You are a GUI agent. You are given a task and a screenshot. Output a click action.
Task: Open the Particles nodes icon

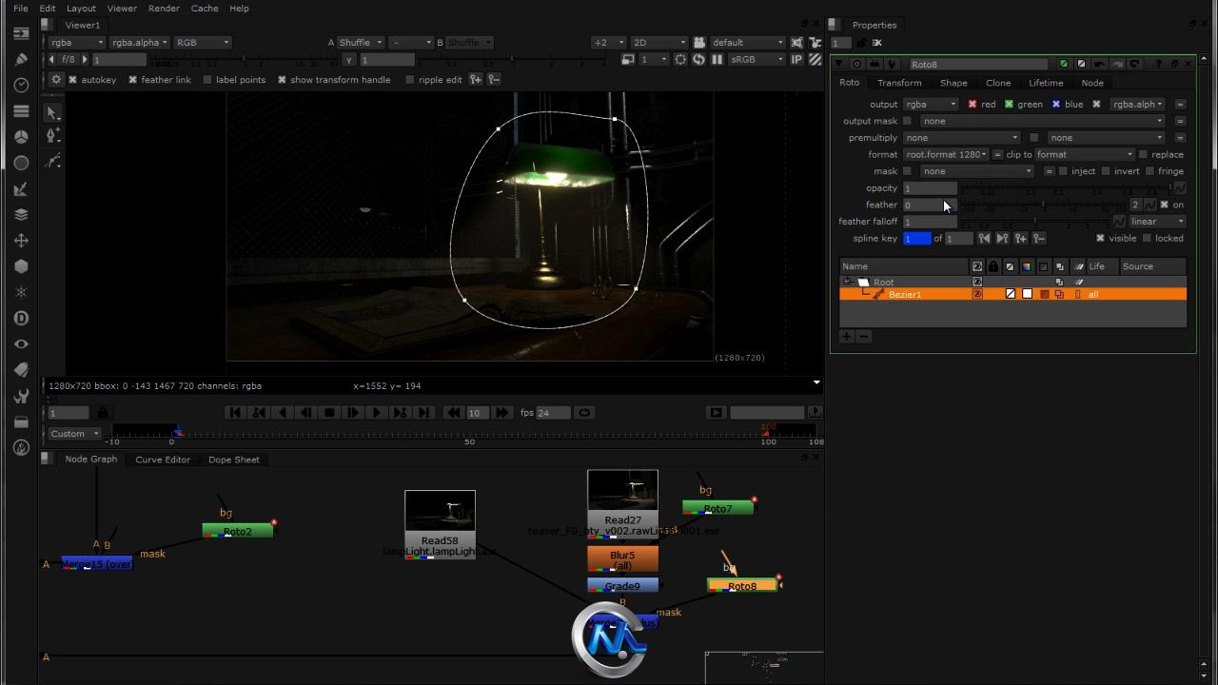pos(21,292)
